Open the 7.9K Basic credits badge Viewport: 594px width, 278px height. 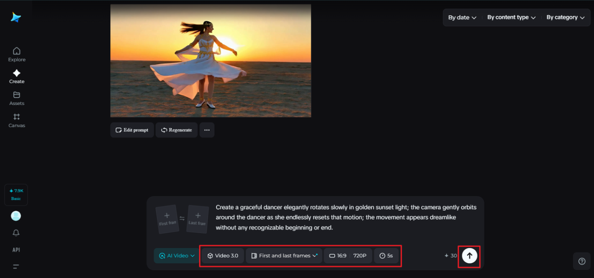16,194
